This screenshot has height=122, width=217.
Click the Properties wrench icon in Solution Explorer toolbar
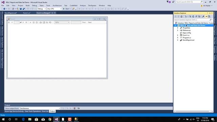point(203,17)
